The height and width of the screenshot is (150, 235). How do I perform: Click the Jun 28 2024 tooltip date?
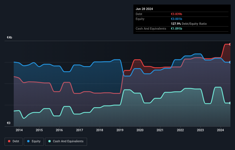(x=144, y=9)
